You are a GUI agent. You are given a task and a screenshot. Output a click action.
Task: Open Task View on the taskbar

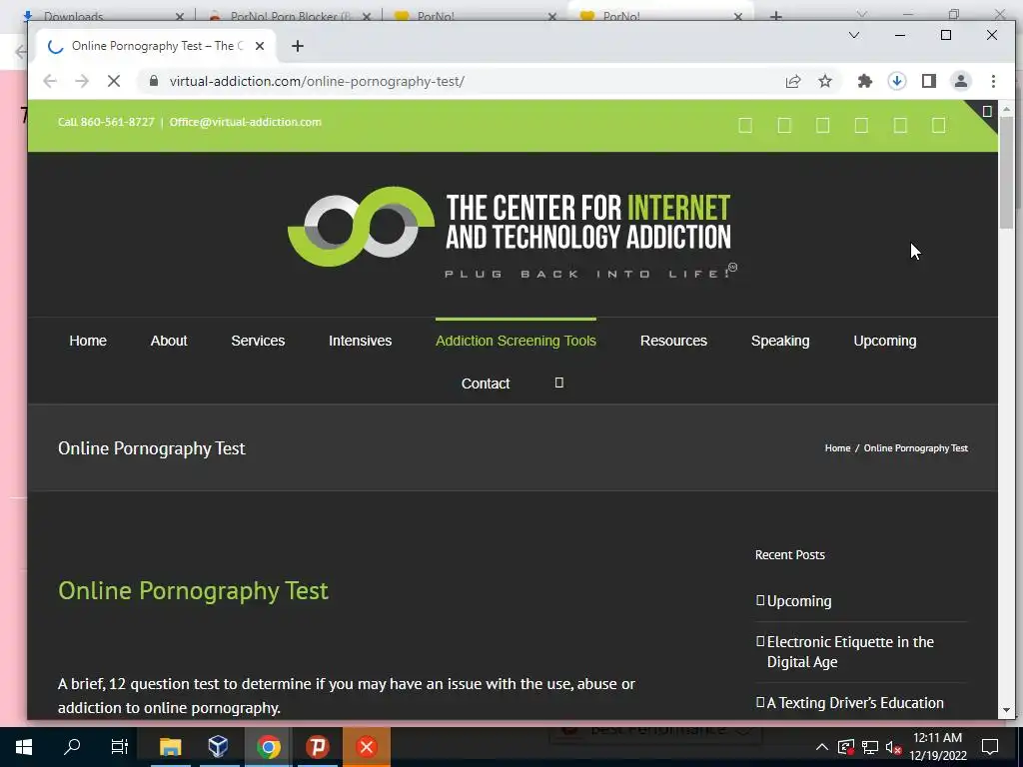tap(120, 747)
